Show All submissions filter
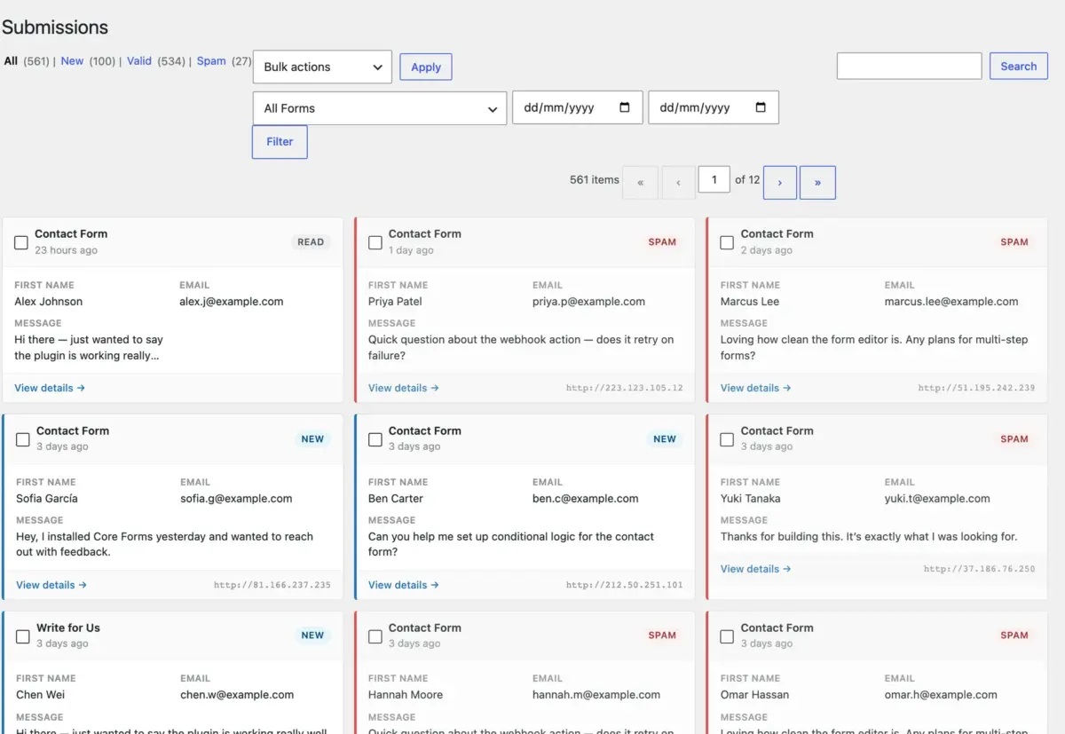This screenshot has height=734, width=1065. point(11,61)
